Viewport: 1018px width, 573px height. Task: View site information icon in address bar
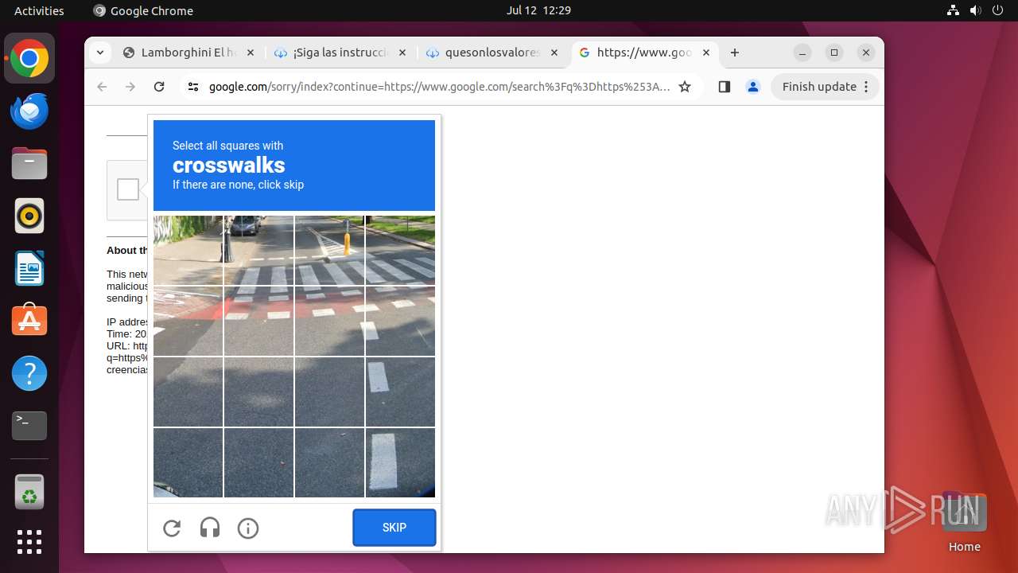pyautogui.click(x=193, y=87)
